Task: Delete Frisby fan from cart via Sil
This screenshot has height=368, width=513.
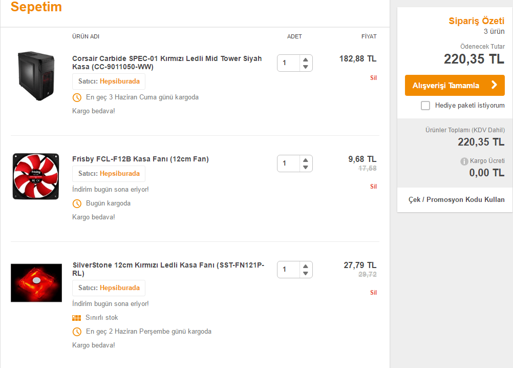Action: [373, 187]
